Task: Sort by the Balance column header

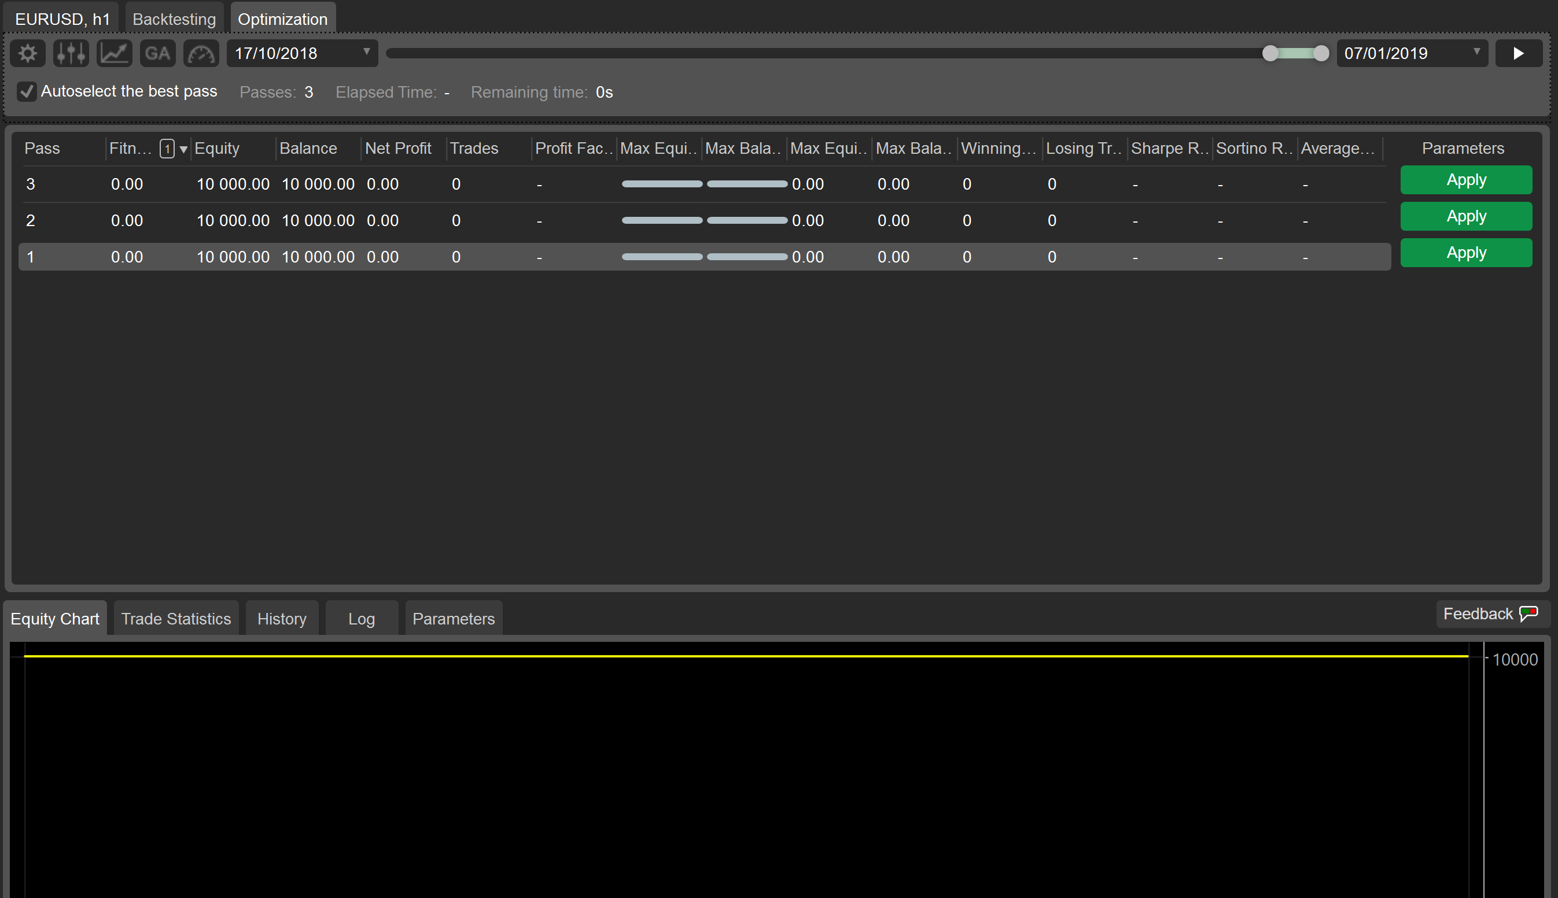Action: point(308,149)
